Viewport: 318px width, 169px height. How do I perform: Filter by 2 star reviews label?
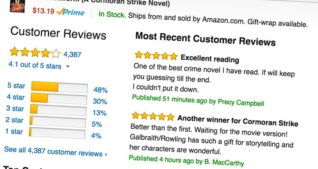pyautogui.click(x=14, y=120)
